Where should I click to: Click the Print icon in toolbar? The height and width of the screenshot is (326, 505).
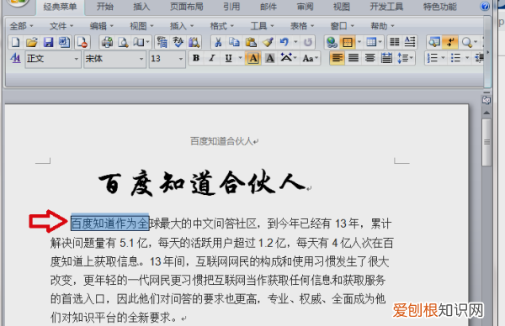pos(107,42)
